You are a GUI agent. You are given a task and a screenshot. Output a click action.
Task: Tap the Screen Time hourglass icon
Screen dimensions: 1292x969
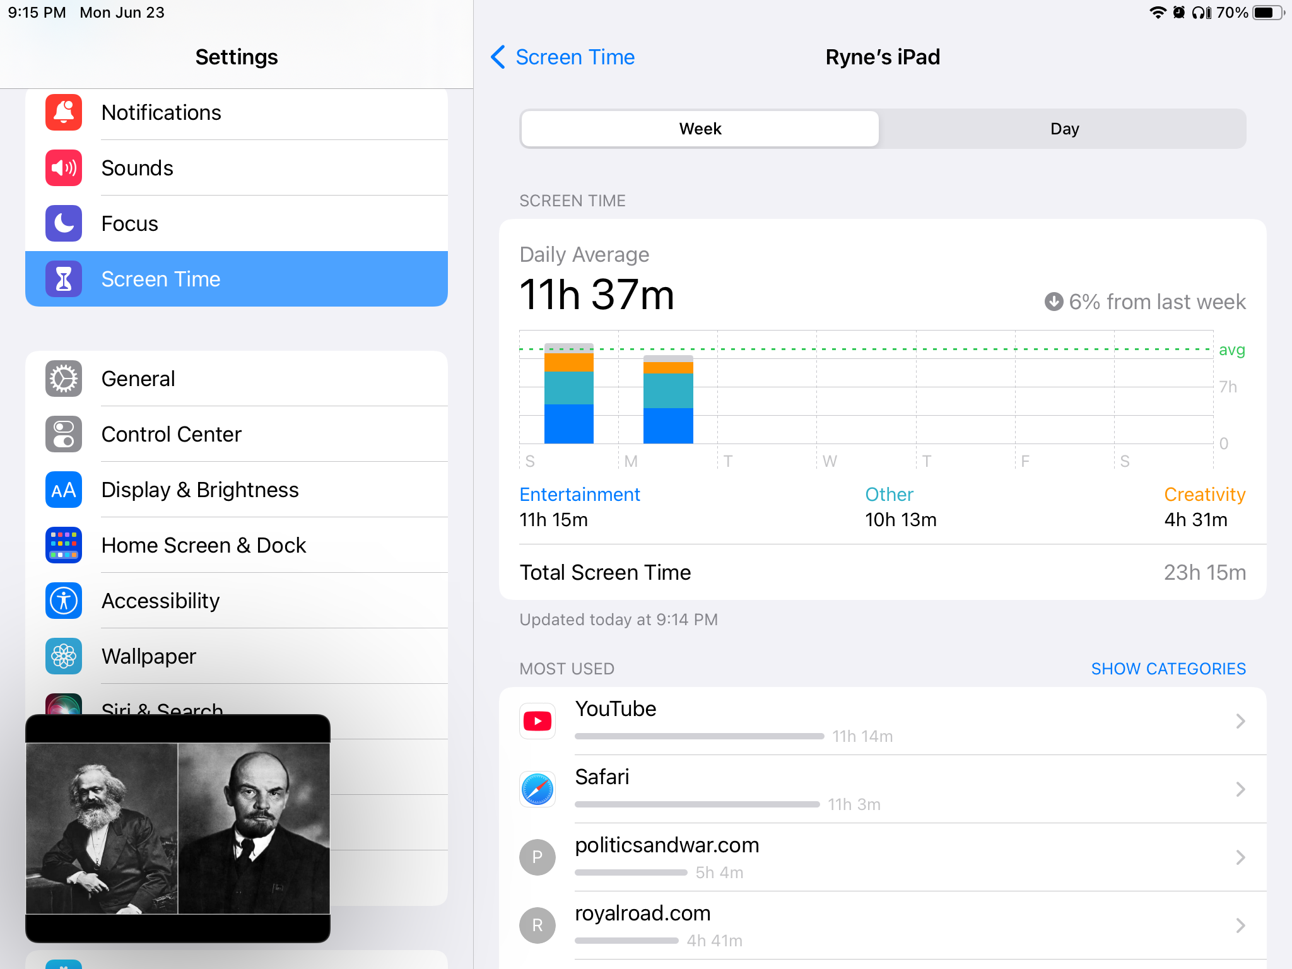coord(64,279)
